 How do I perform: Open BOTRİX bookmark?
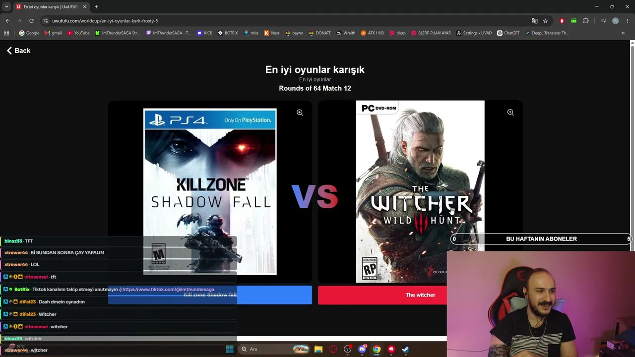tap(228, 33)
